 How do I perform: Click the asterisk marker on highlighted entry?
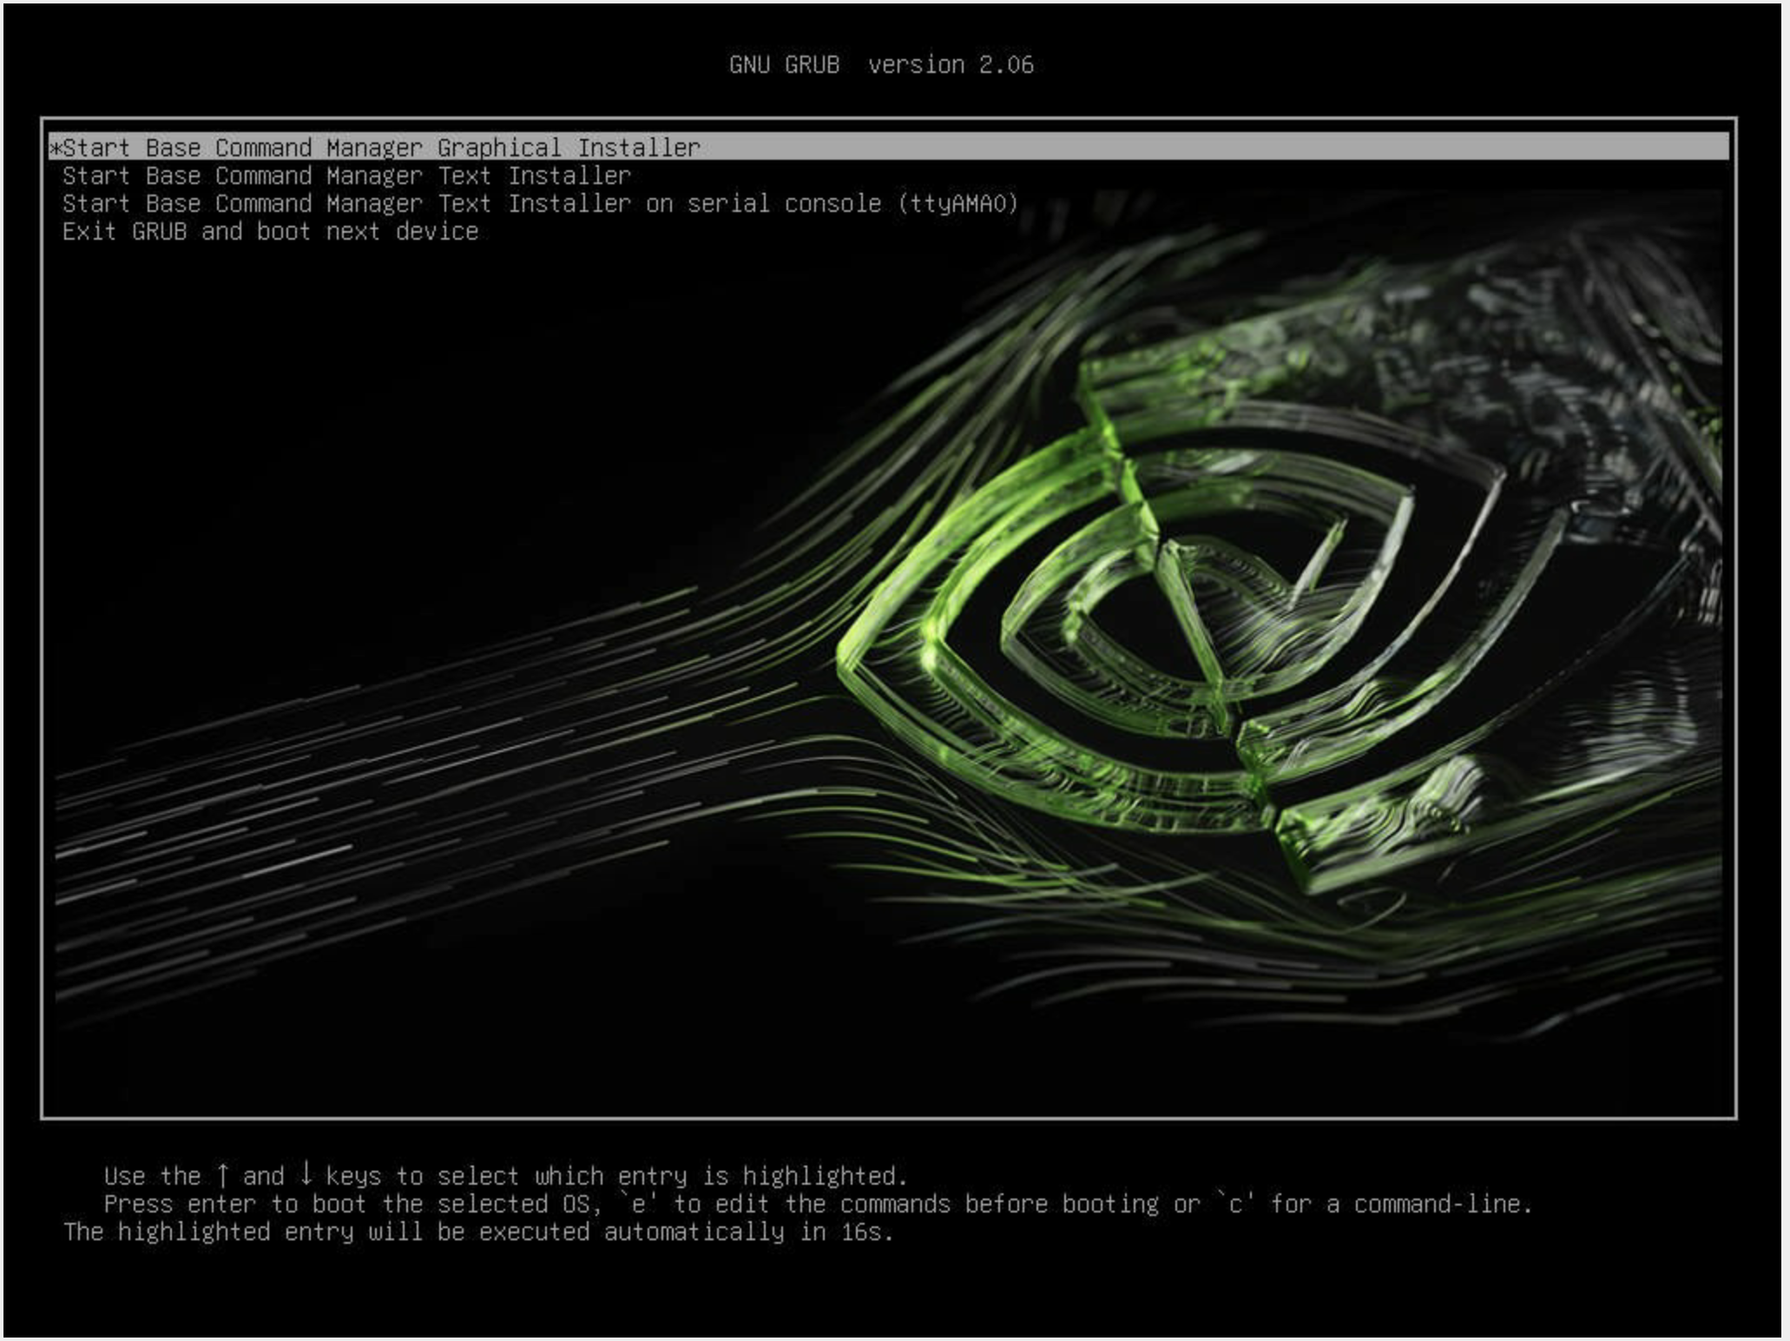point(56,147)
